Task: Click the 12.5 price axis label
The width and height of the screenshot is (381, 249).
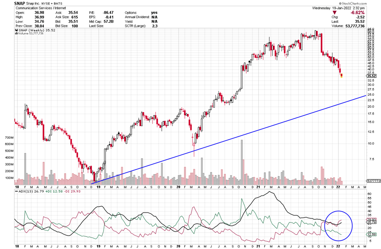Action: click(371, 132)
